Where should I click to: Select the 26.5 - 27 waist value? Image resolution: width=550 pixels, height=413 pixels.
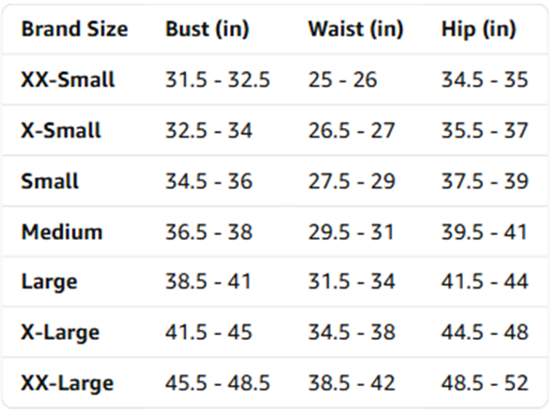tap(352, 130)
